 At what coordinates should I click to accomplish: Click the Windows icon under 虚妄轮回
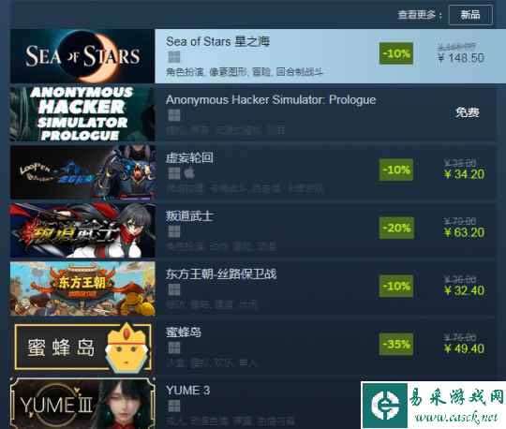[174, 173]
